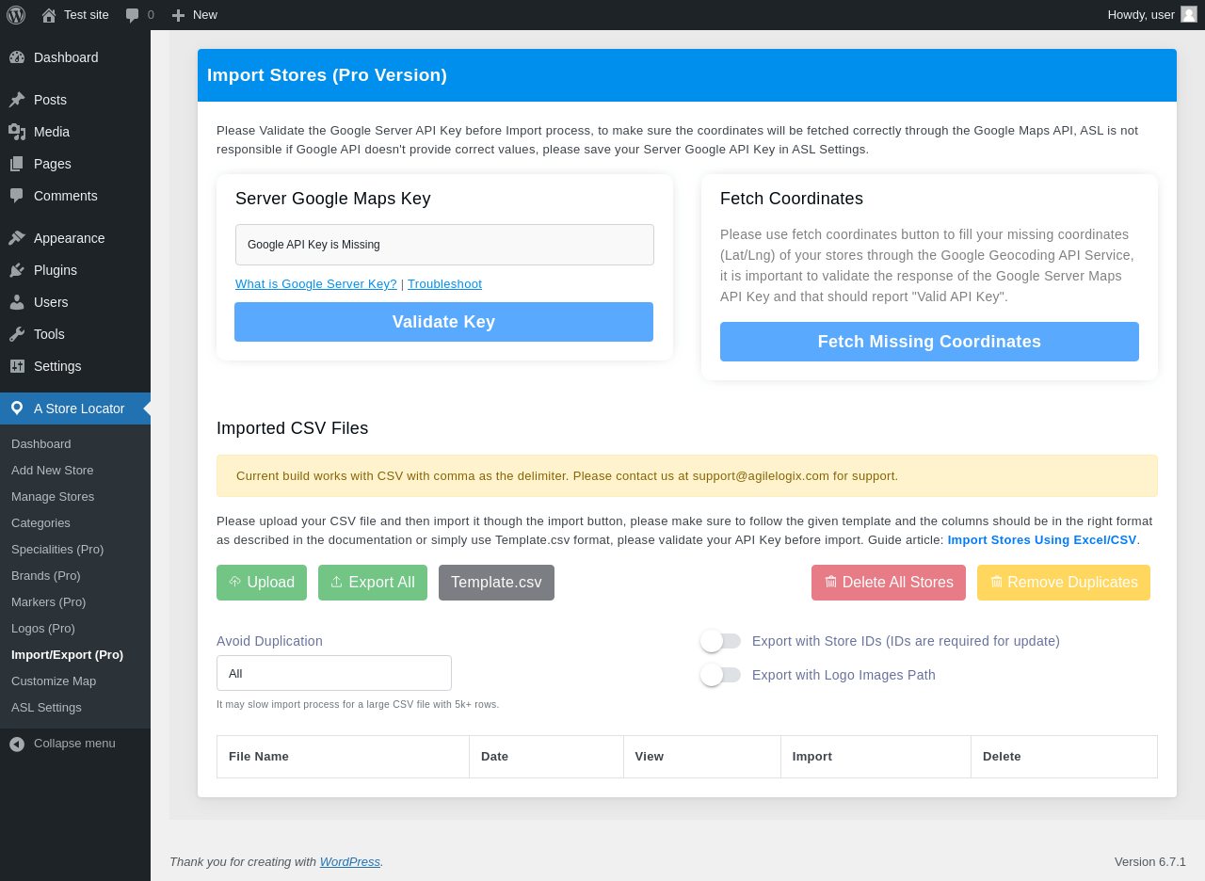The height and width of the screenshot is (881, 1205).
Task: Open the comments bubble icon in admin bar
Action: coord(133,15)
